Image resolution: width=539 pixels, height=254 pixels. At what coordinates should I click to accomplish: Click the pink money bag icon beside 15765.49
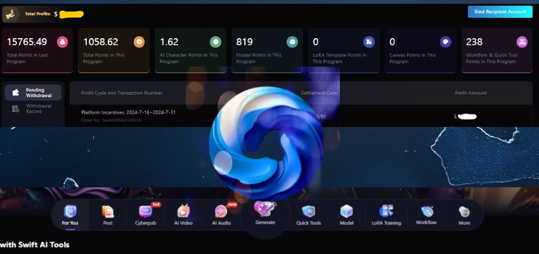click(62, 42)
